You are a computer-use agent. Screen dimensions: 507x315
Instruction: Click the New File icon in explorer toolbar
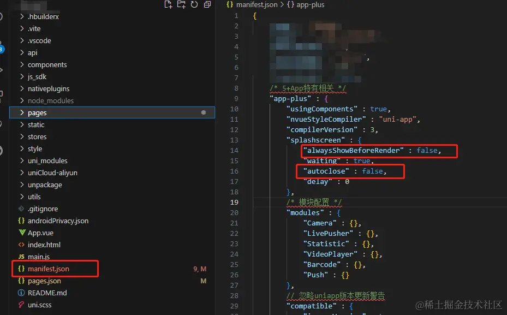(x=168, y=4)
